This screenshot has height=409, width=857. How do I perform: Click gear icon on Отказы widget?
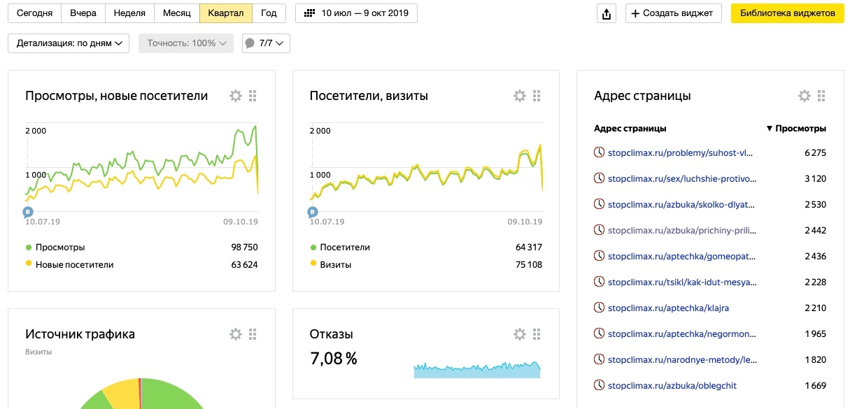pyautogui.click(x=520, y=334)
